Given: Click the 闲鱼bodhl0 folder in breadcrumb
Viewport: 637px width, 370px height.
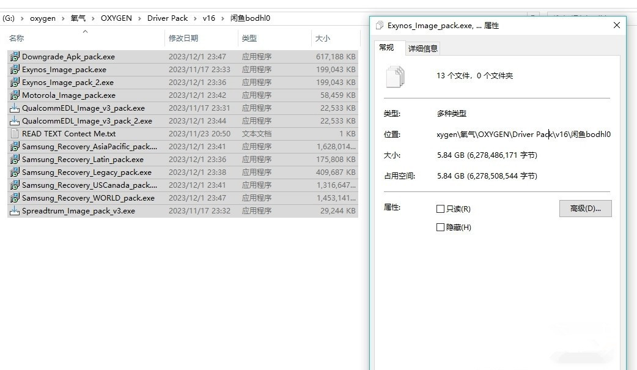Looking at the screenshot, I should coord(250,18).
